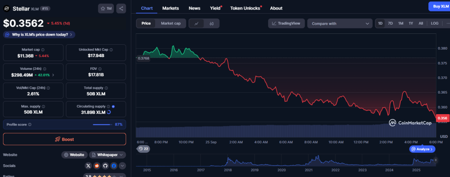Open Stellar's Reddit social link
This screenshot has height=177, width=450.
(x=97, y=166)
